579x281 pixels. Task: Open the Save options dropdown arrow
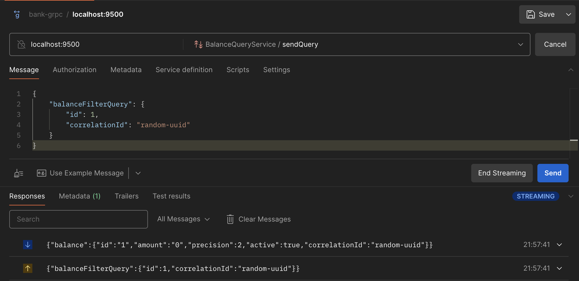[x=568, y=14]
